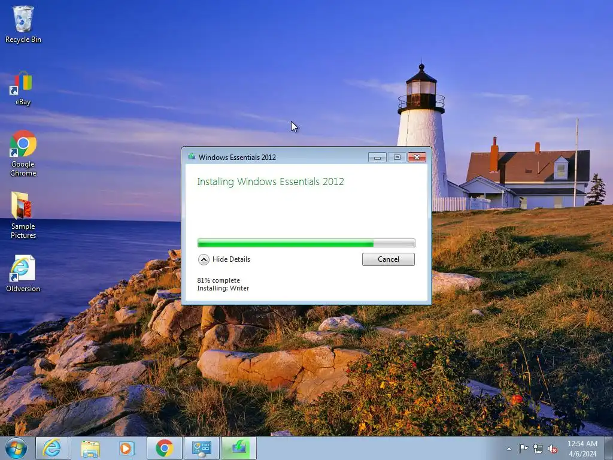
Task: Click the Show Desktop strip by the clock
Action: pyautogui.click(x=609, y=448)
